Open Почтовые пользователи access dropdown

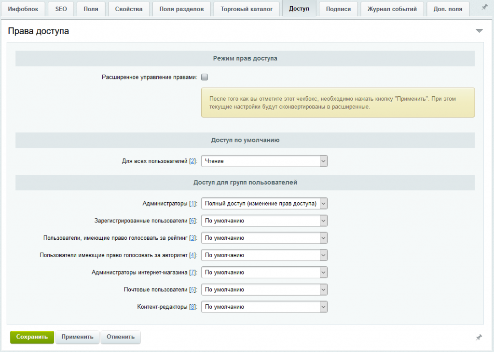[x=264, y=290]
